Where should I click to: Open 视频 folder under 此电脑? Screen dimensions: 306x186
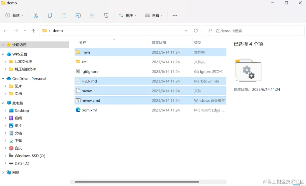click(x=18, y=118)
